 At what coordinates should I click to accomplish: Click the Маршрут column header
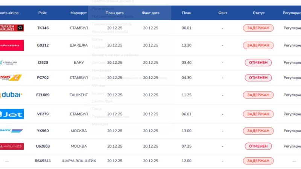click(78, 13)
